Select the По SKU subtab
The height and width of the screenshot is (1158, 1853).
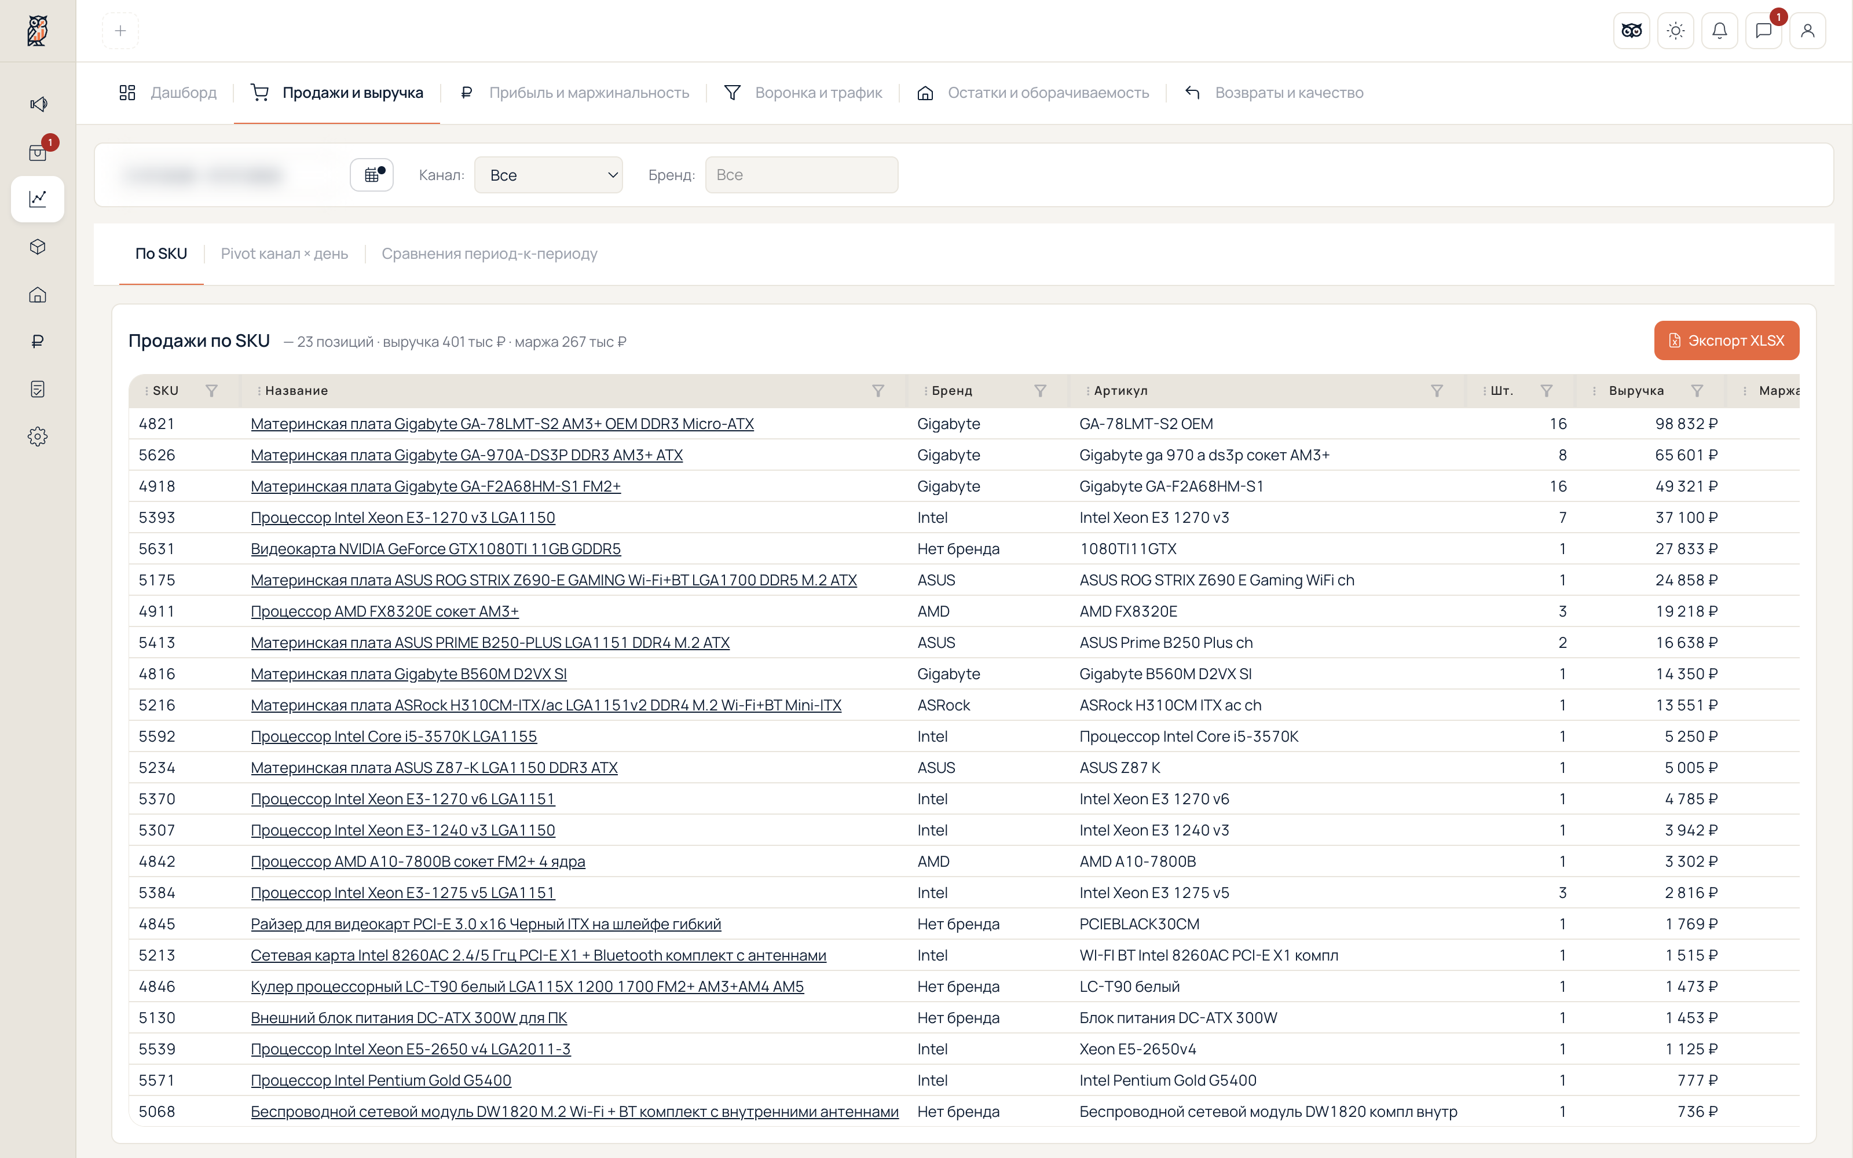[161, 254]
